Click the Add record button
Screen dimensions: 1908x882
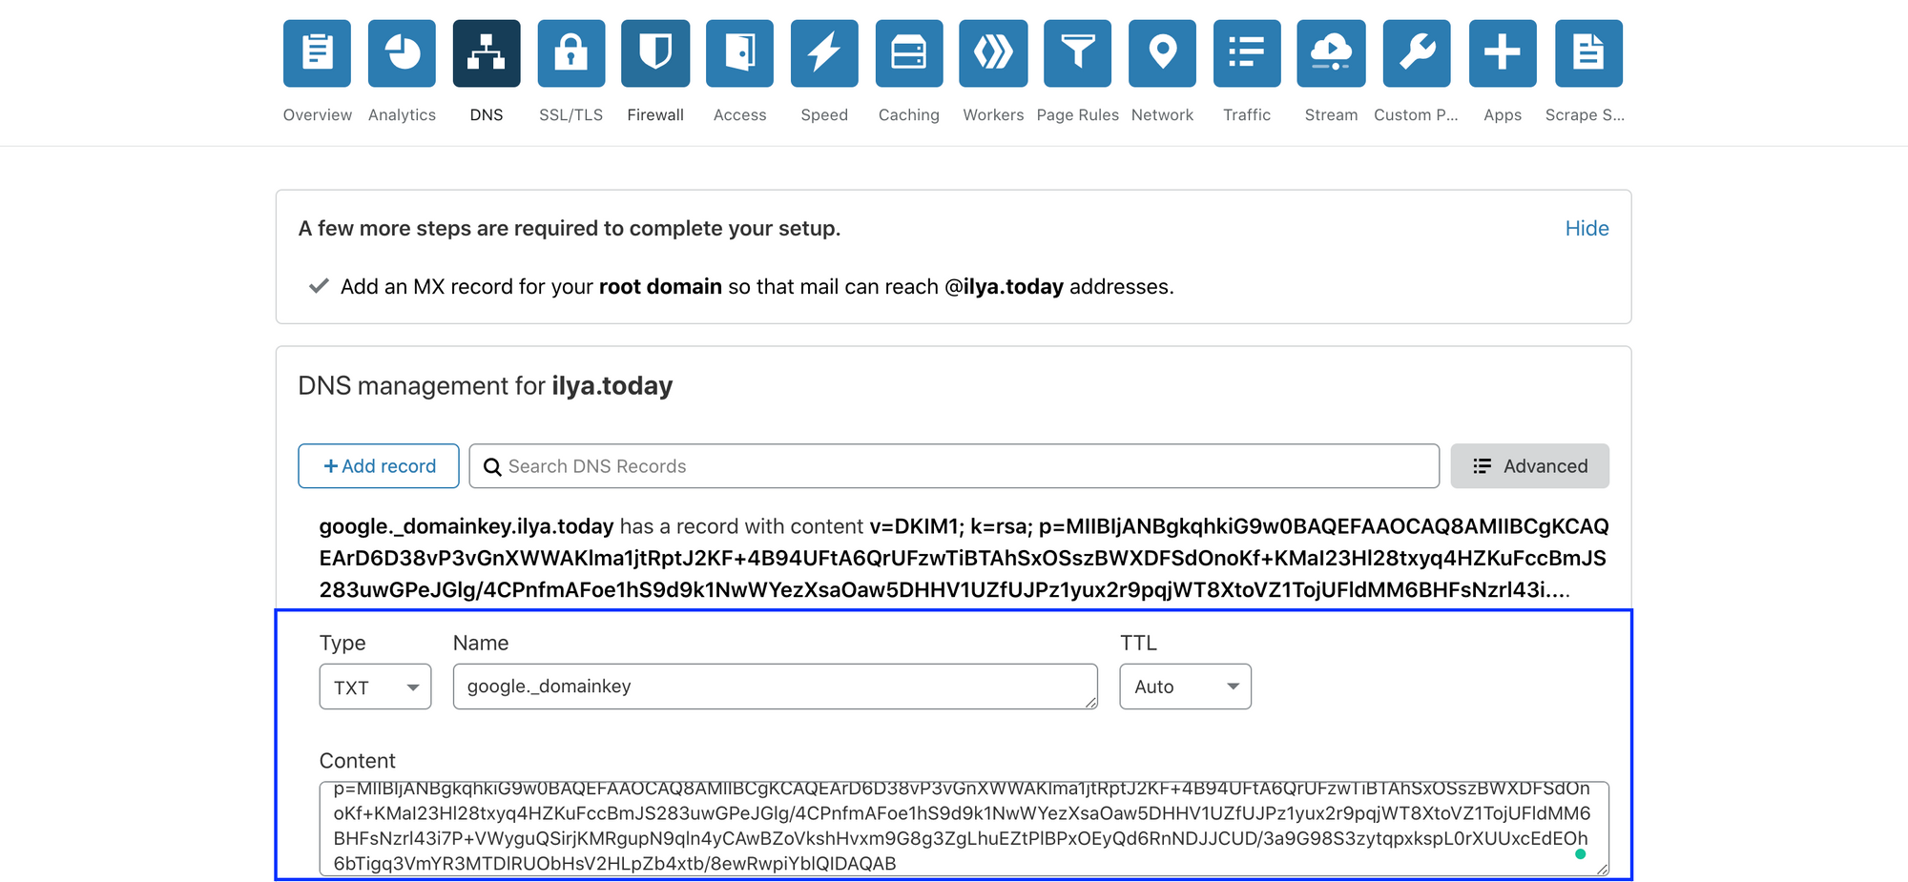[x=378, y=466]
